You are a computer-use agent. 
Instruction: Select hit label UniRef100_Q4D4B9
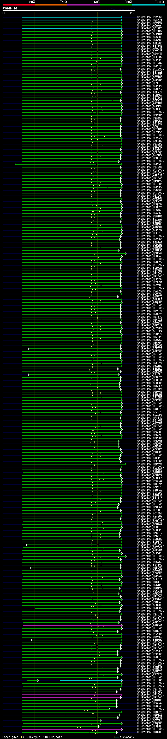pyautogui.click(x=150, y=732)
